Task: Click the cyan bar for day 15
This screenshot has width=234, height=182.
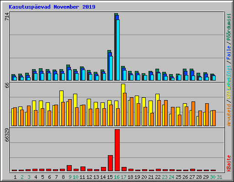Action: click(111, 68)
